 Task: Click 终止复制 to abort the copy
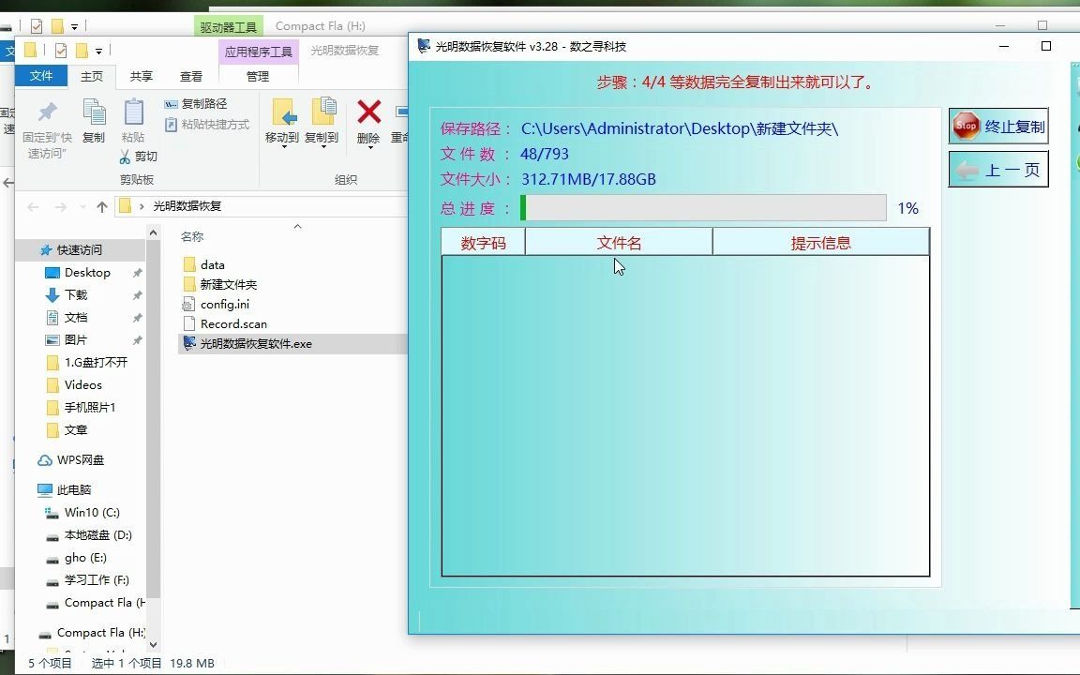[x=997, y=125]
